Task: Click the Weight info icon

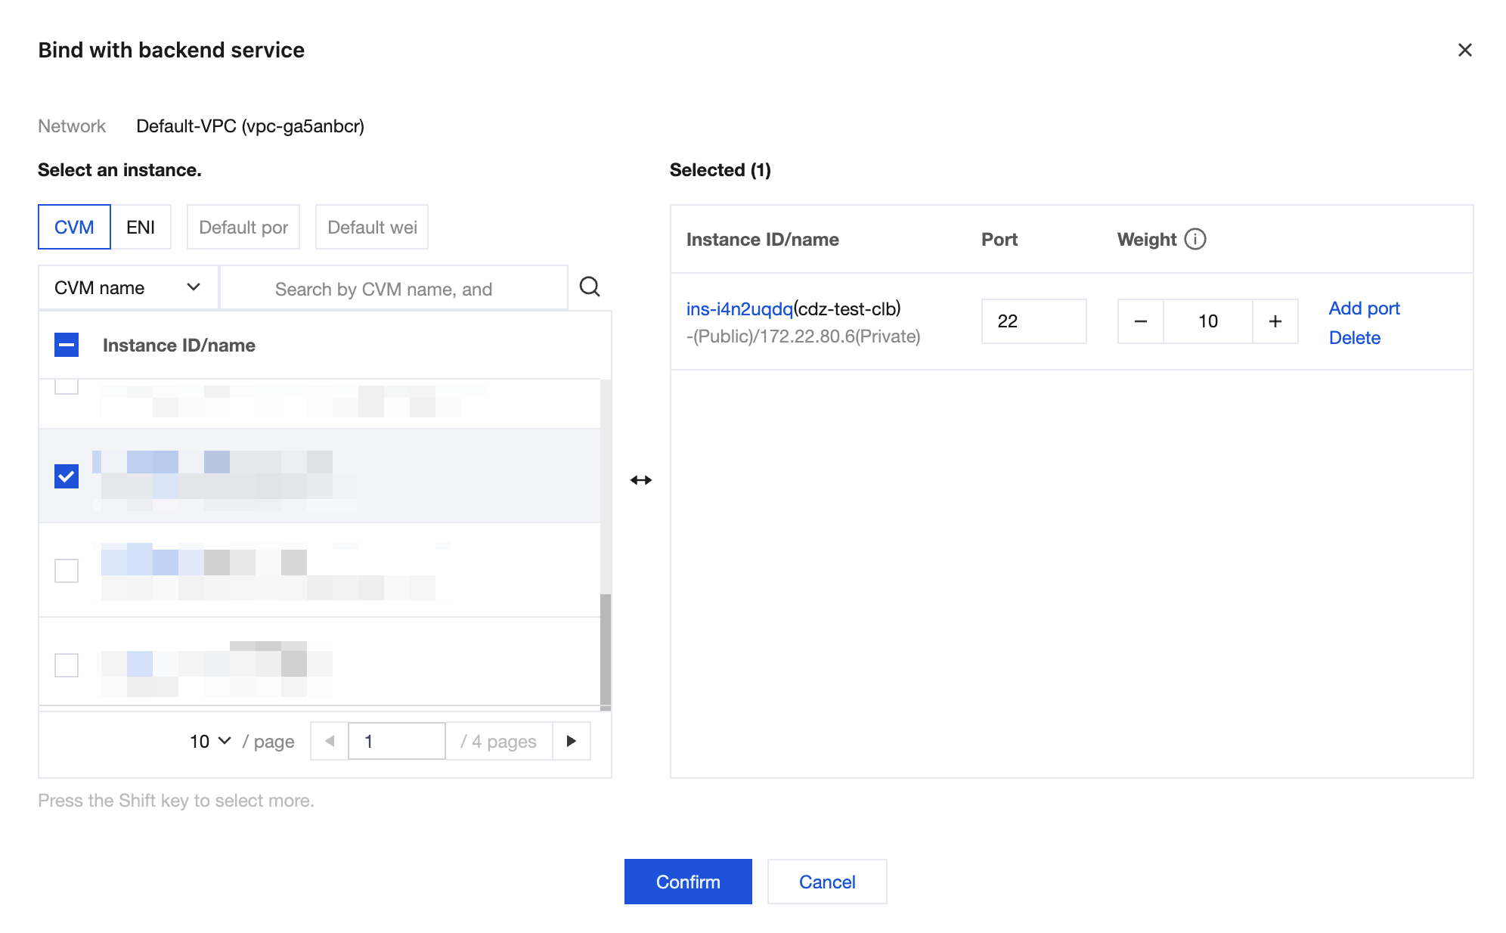Action: pyautogui.click(x=1195, y=239)
